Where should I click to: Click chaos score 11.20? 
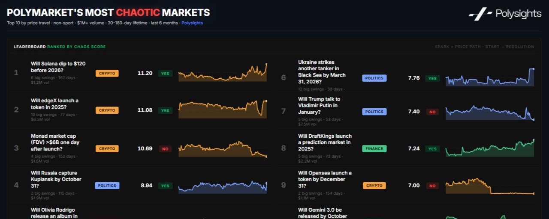(145, 73)
